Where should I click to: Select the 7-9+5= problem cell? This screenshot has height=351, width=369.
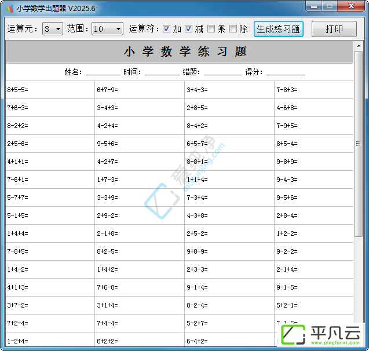coord(314,126)
